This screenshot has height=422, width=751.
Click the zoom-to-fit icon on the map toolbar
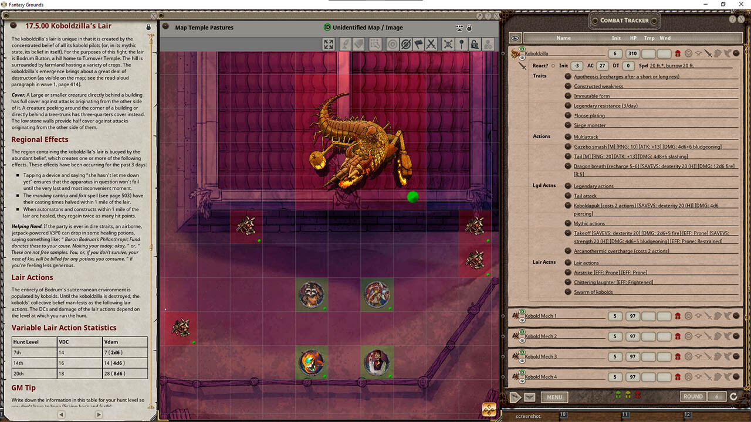329,44
